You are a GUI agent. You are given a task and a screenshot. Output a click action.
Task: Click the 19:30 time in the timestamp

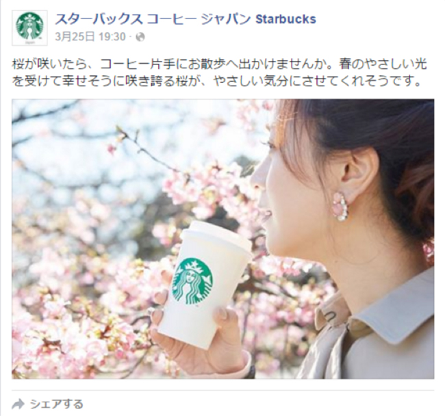112,36
